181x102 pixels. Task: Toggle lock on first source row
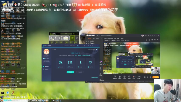click(x=88, y=41)
